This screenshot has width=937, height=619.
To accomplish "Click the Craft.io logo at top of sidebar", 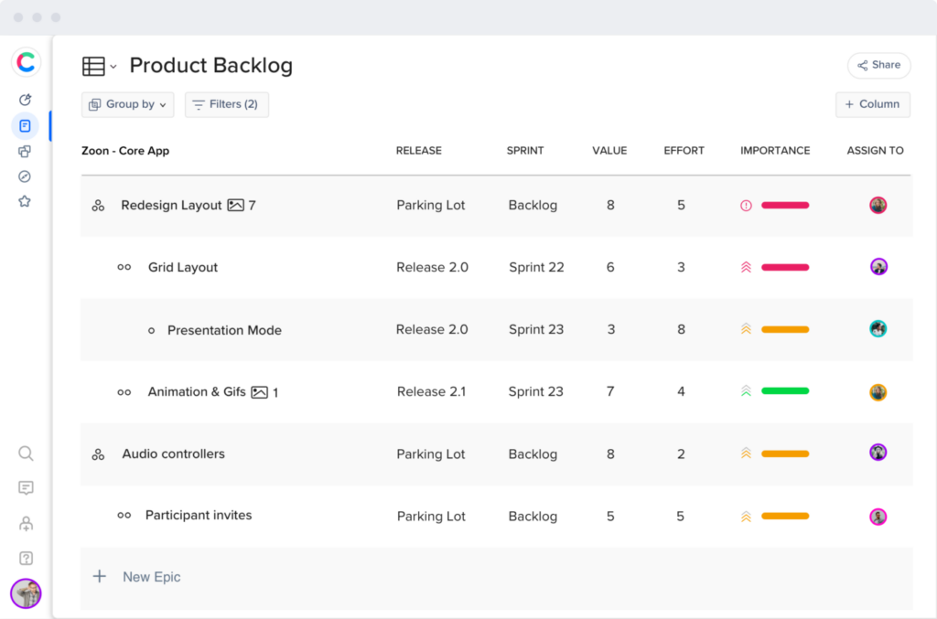I will [x=26, y=62].
